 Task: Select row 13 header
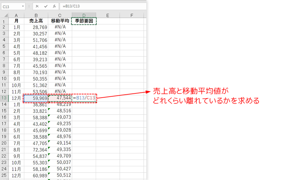pyautogui.click(x=4, y=98)
